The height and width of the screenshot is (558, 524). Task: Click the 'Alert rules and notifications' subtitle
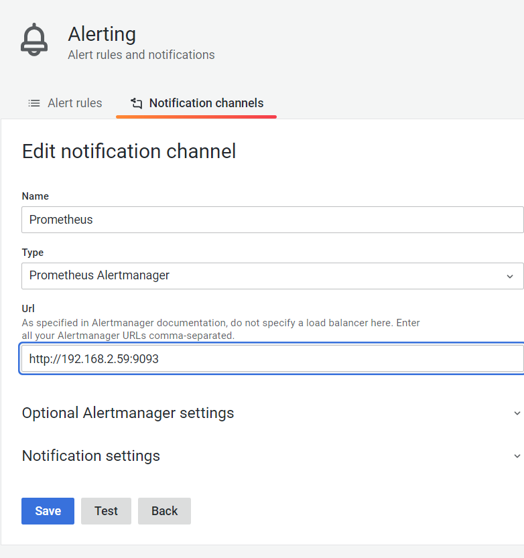141,55
